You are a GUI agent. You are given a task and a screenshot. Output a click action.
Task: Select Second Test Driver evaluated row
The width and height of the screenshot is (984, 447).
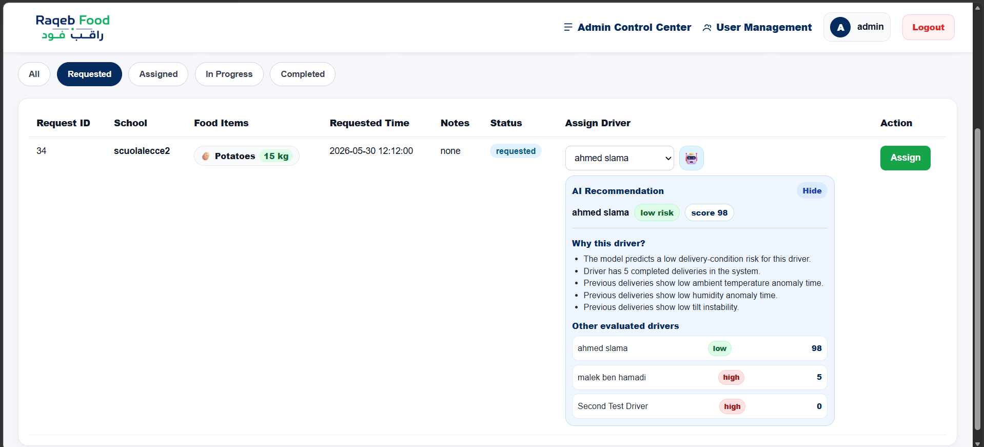pyautogui.click(x=699, y=406)
